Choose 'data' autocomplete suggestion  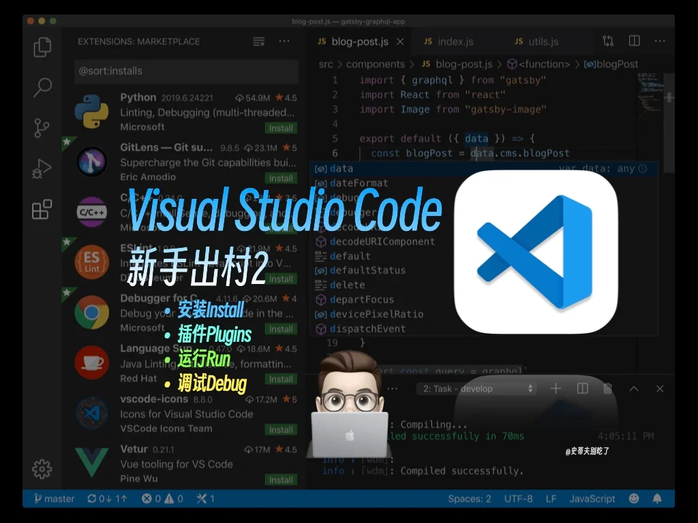coord(484,169)
